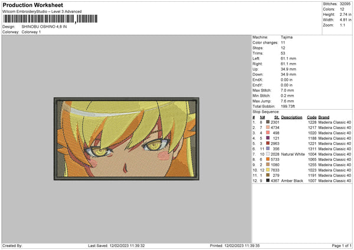Click the "N#" column header
Screen dimensions: 354x250
(263, 117)
